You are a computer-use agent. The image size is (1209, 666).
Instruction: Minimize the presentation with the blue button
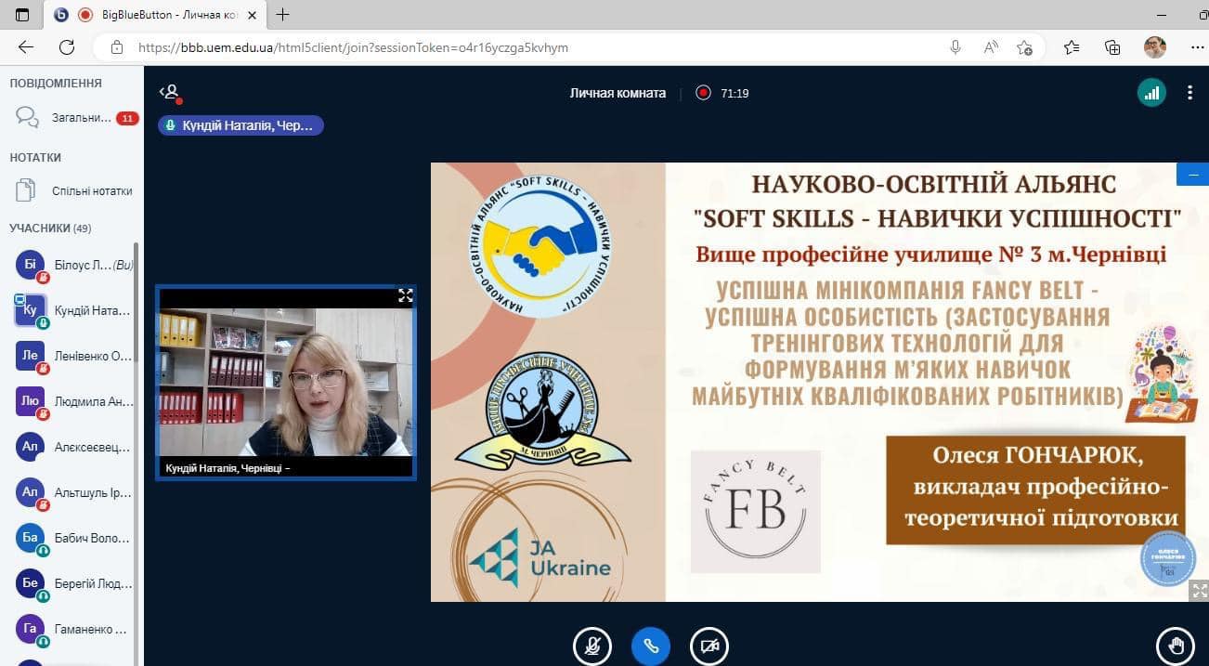[x=1192, y=174]
